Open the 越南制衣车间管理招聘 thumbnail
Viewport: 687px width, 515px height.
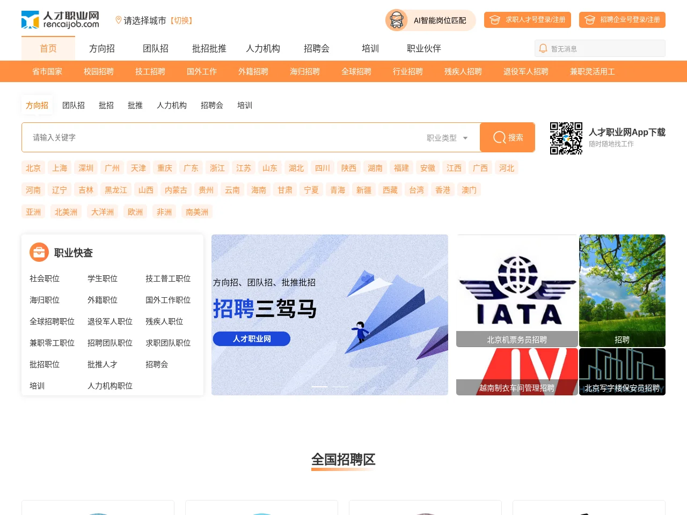pos(517,372)
